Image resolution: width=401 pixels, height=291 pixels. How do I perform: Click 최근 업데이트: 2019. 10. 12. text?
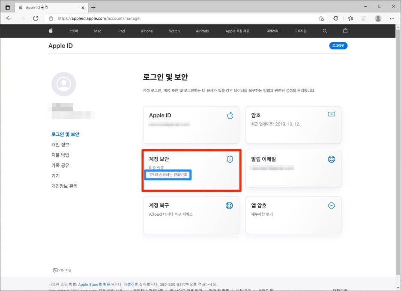(x=275, y=124)
